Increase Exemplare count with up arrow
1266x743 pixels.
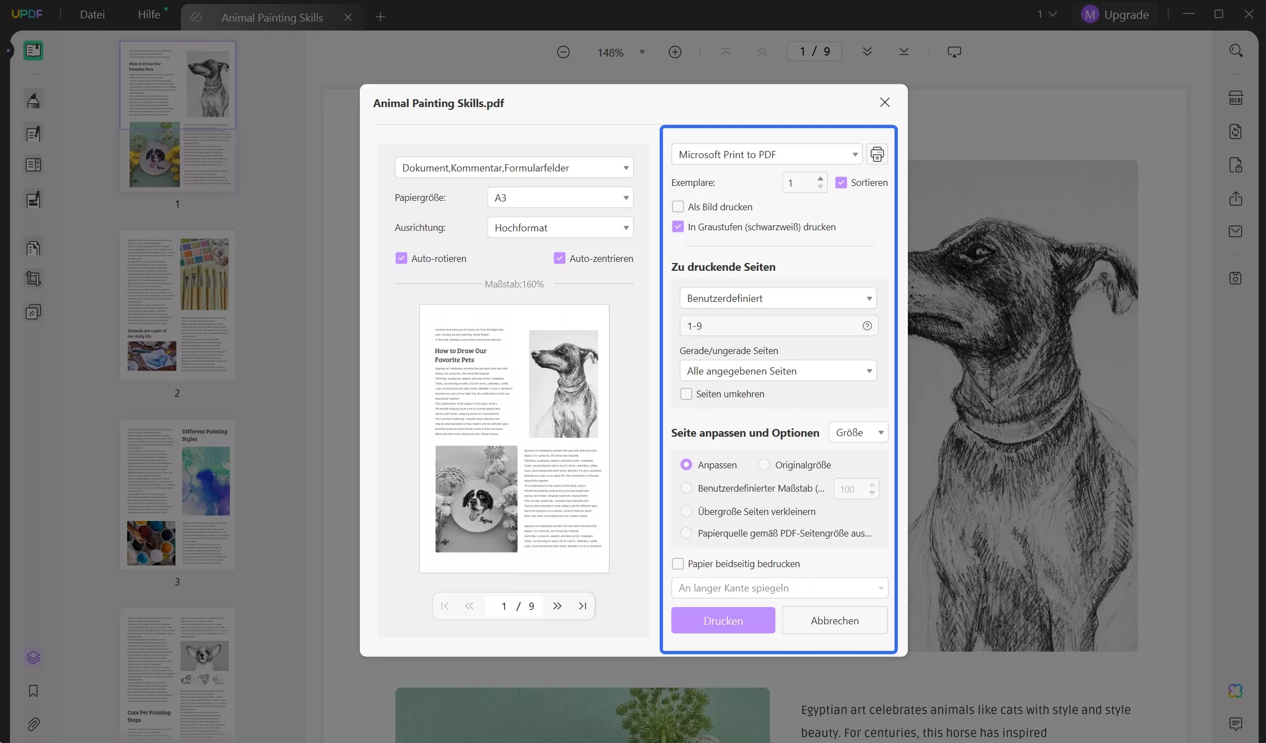(x=820, y=178)
